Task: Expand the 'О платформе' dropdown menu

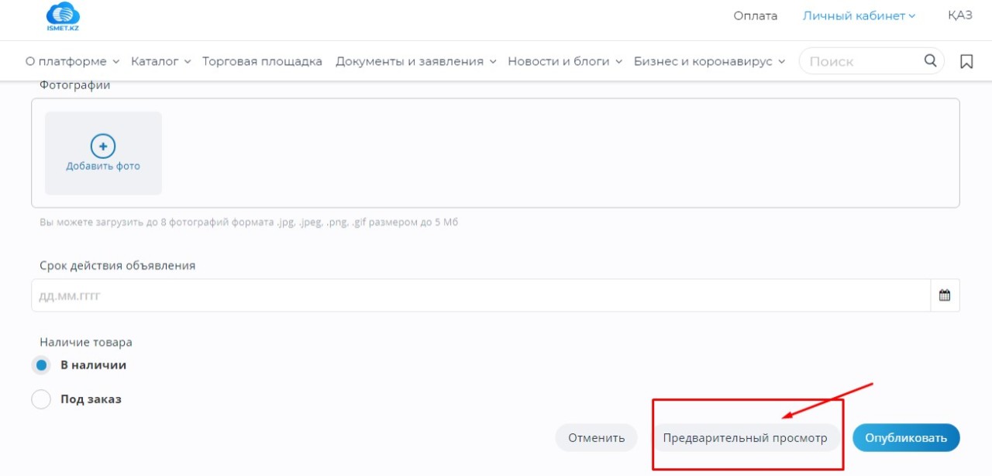Action: pos(72,61)
